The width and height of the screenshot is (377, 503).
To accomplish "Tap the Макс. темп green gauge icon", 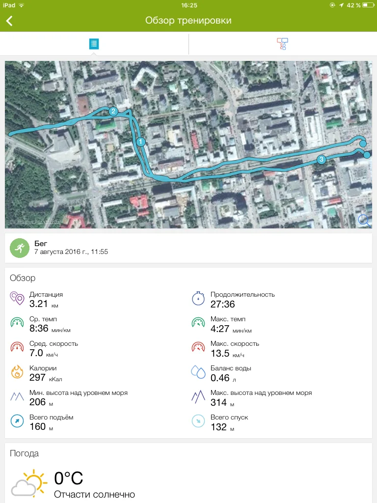I will coord(198,323).
